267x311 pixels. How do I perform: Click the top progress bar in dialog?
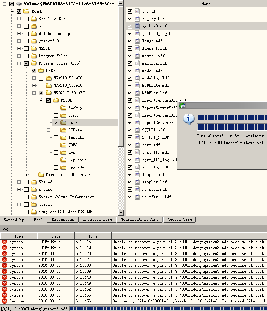click(232, 117)
